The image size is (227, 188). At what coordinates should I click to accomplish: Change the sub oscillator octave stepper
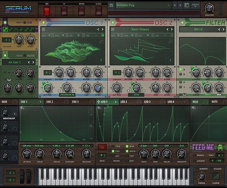pyautogui.click(x=7, y=40)
